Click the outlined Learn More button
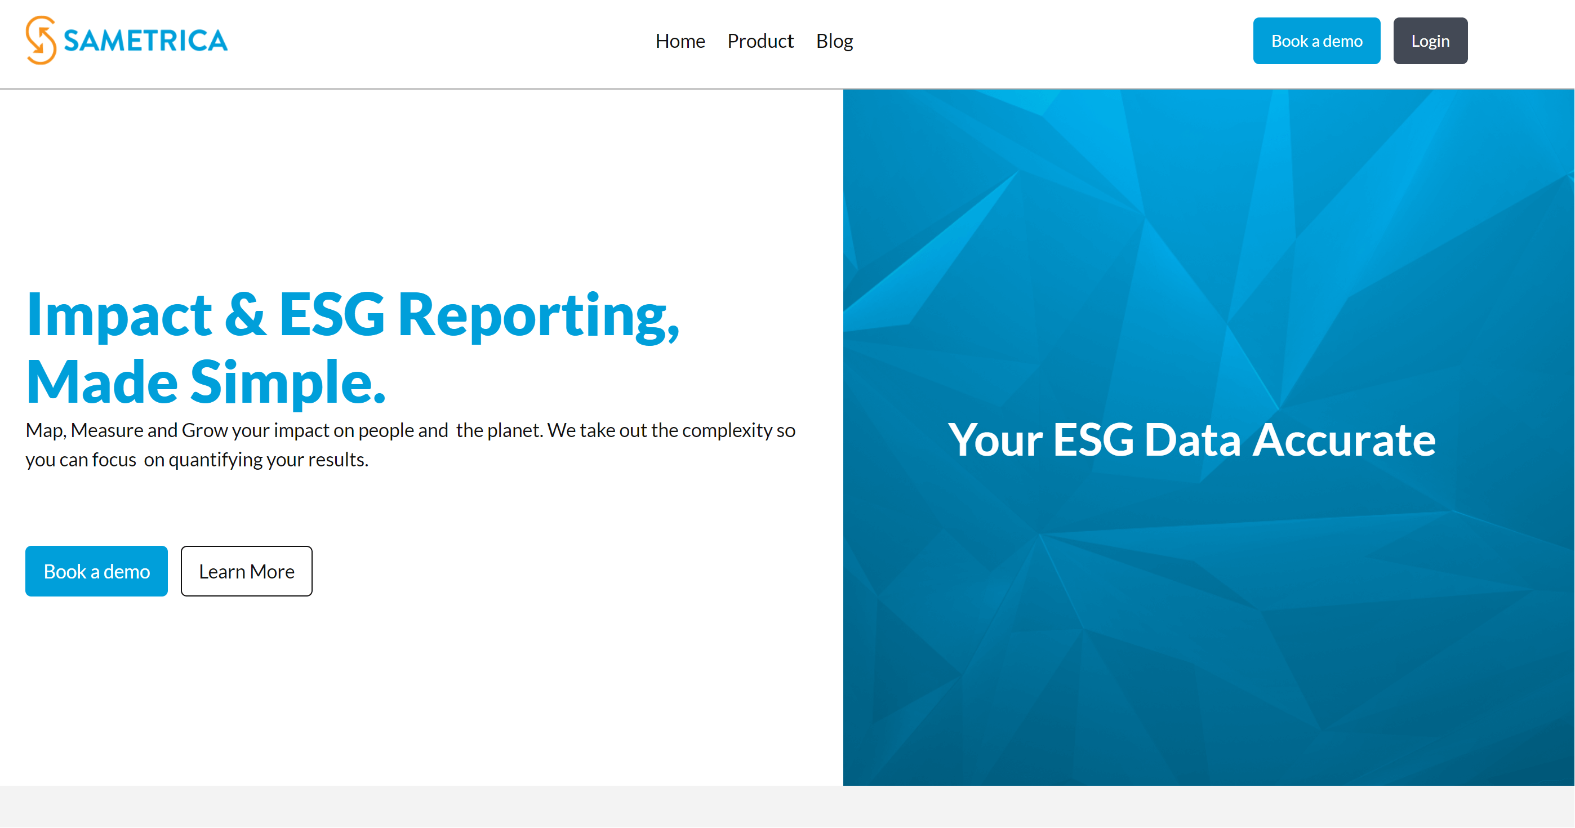This screenshot has height=828, width=1575. click(x=246, y=571)
